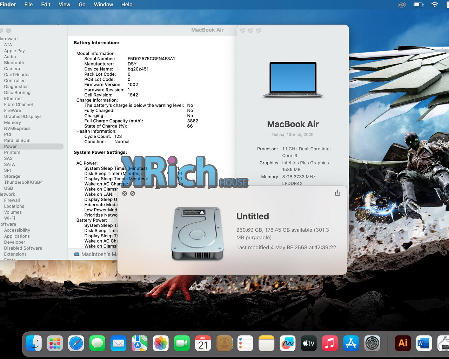Open the Edit menu
The height and width of the screenshot is (359, 449).
point(46,5)
